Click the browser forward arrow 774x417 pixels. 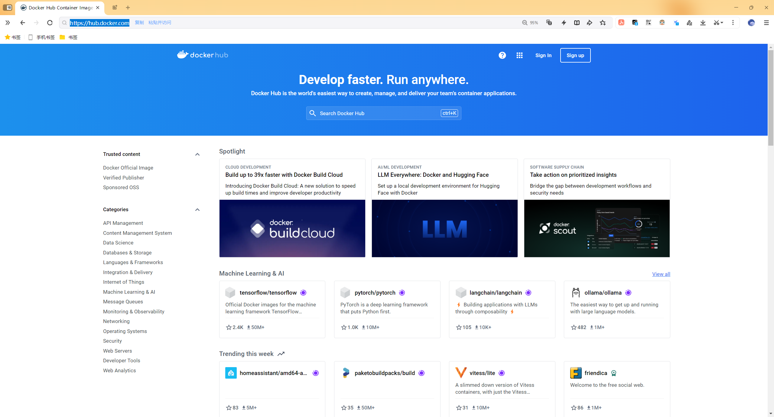[36, 23]
